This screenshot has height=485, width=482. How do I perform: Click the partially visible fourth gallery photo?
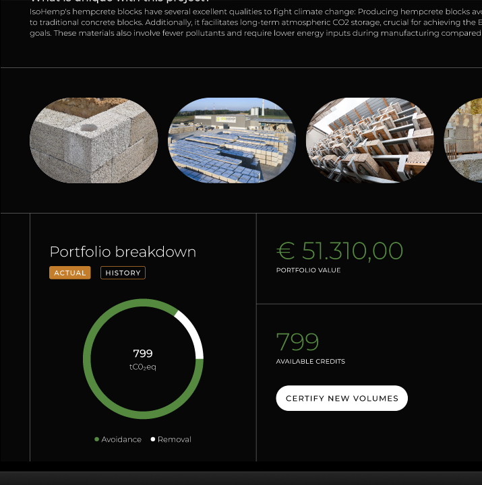pyautogui.click(x=465, y=140)
